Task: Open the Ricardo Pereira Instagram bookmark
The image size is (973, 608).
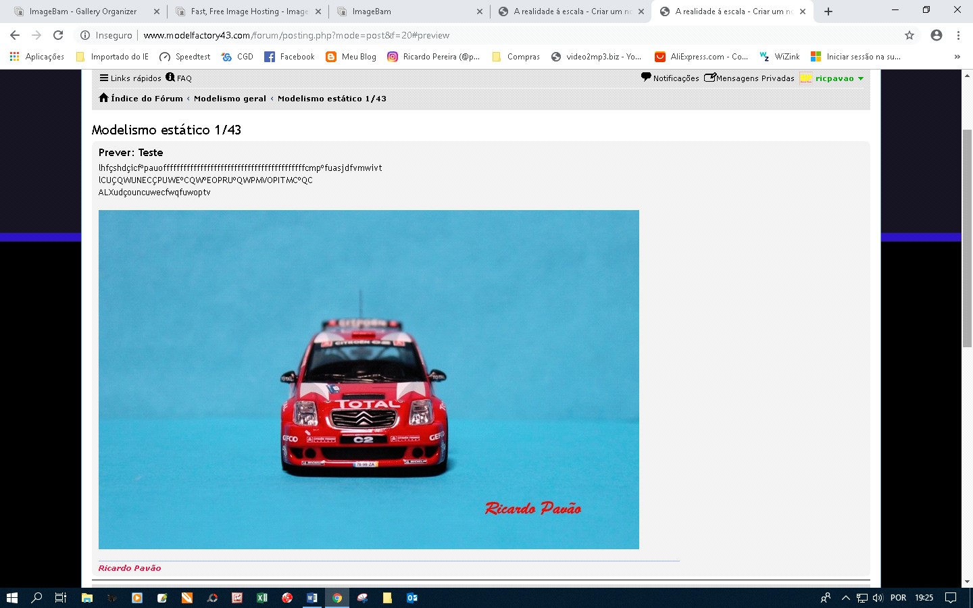Action: 433,57
